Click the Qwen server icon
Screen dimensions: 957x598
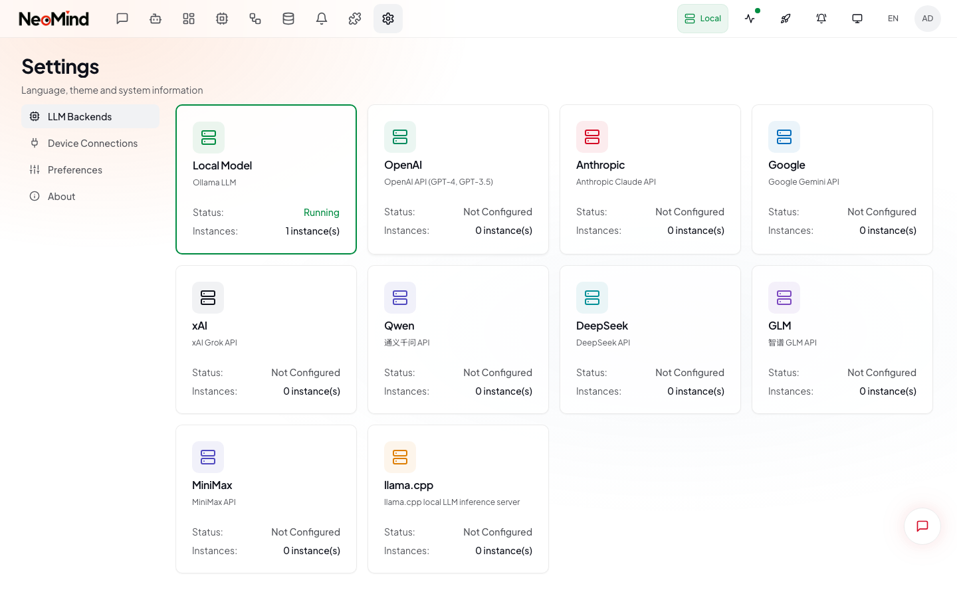click(400, 298)
